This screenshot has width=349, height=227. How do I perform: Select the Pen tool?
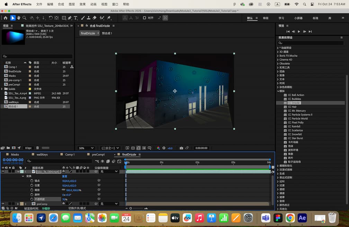coord(70,18)
